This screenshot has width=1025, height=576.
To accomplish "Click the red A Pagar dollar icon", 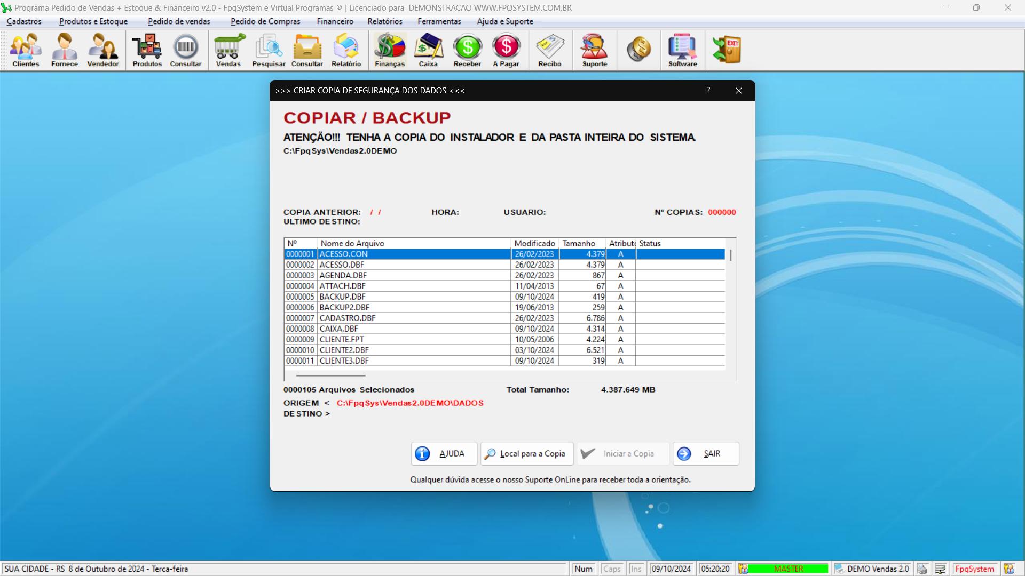I will pos(506,50).
